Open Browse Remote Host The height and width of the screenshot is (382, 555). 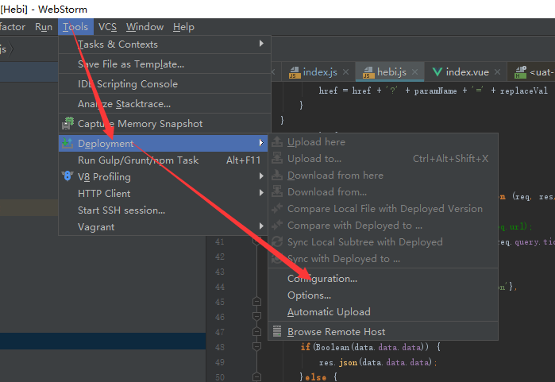(383, 332)
